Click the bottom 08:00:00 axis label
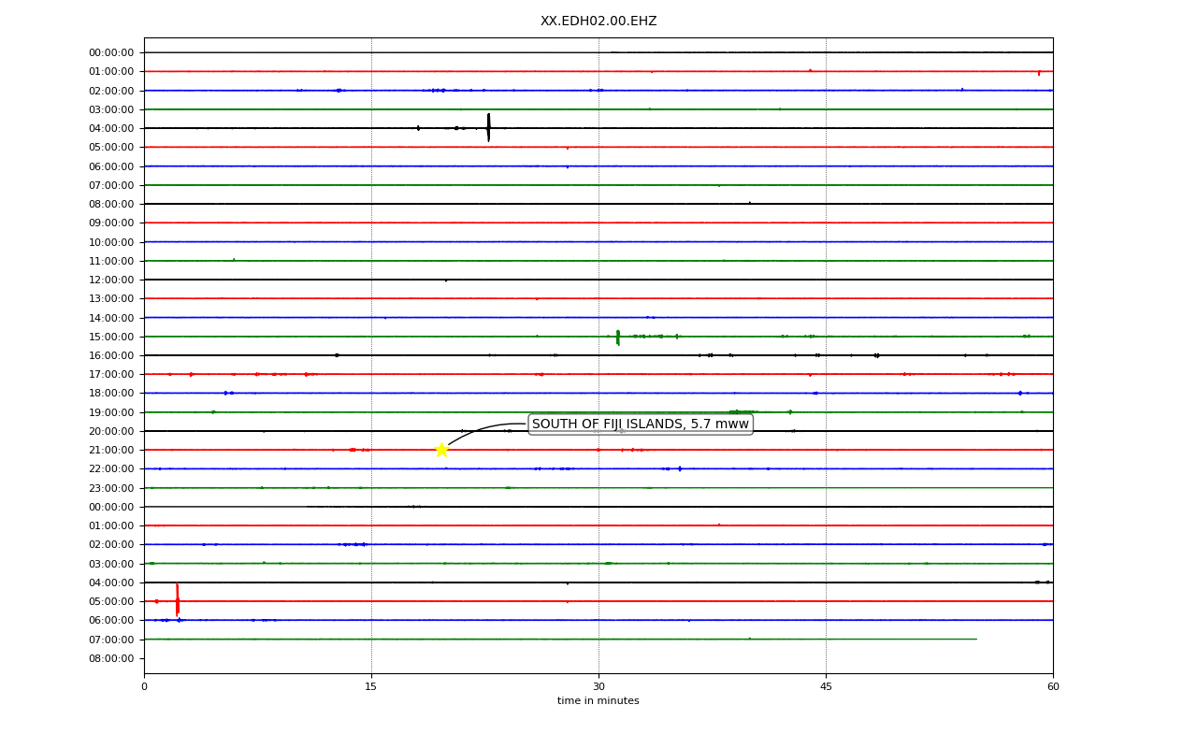This screenshot has height=748, width=1197. point(111,658)
